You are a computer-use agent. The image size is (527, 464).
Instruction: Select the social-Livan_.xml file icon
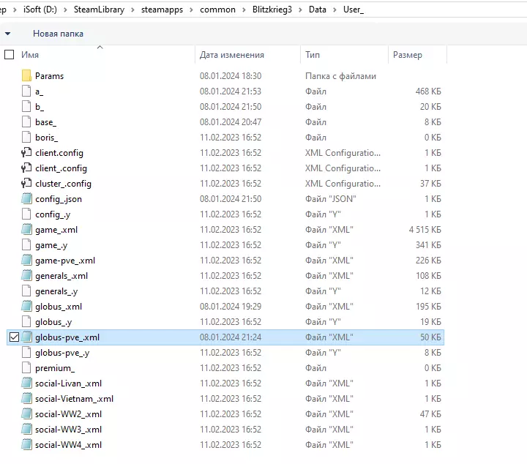pos(26,383)
